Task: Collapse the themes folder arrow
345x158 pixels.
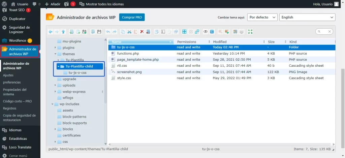Action: tap(55, 54)
